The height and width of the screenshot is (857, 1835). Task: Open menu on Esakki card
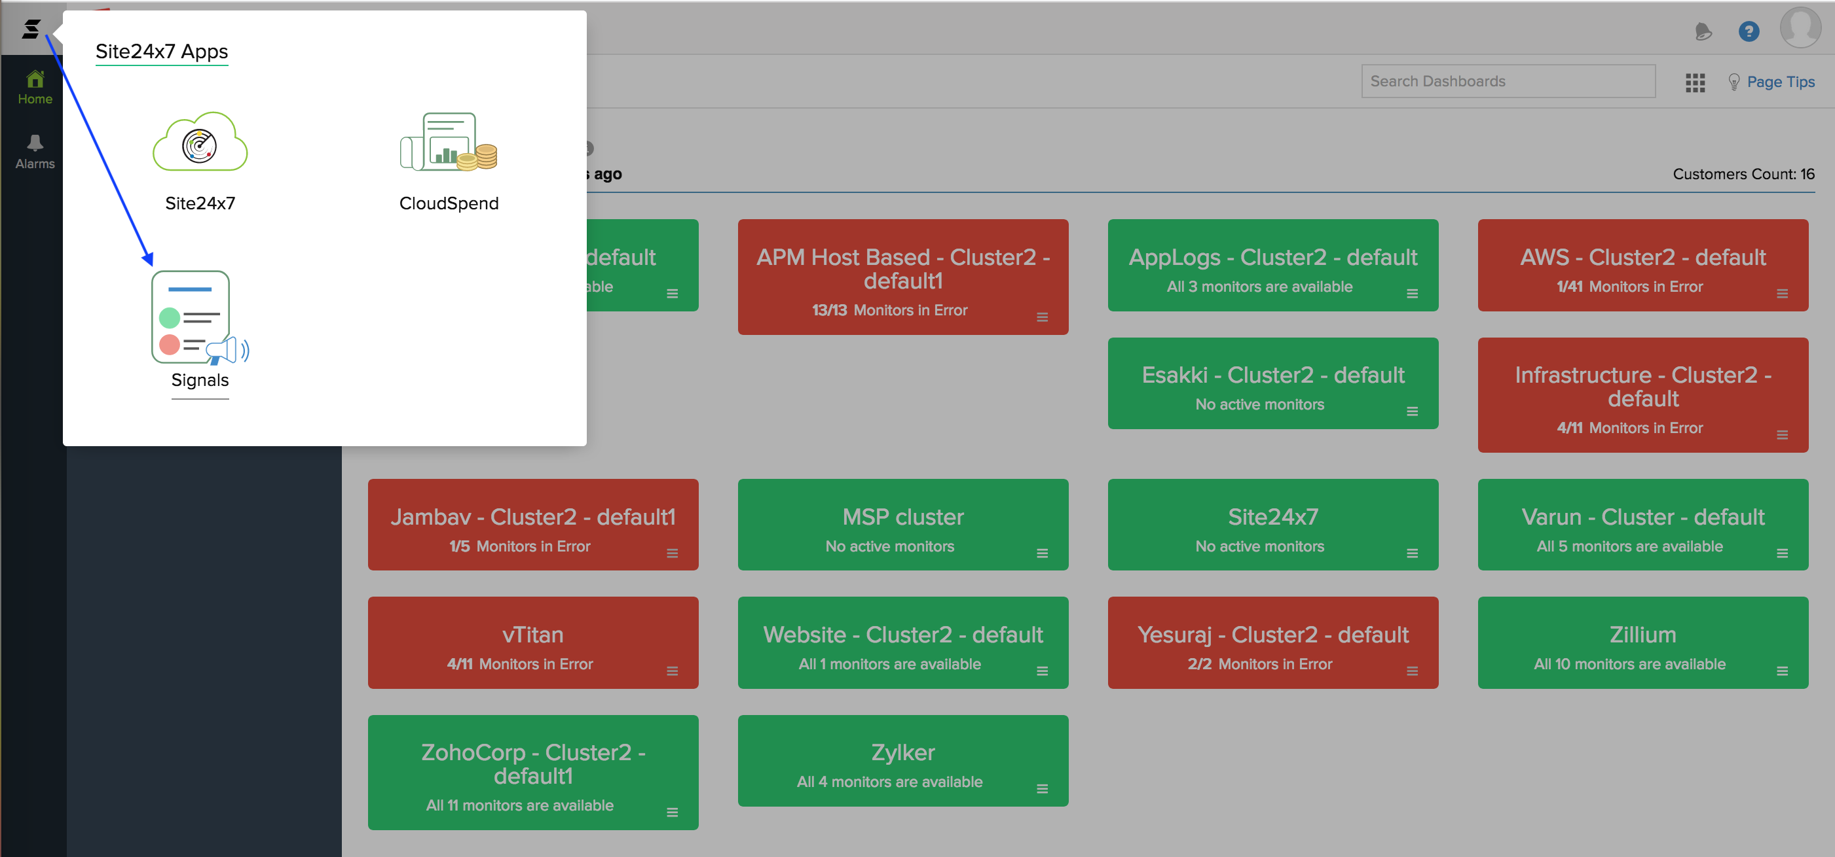pyautogui.click(x=1412, y=411)
